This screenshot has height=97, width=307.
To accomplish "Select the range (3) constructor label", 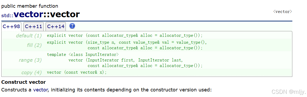I will point(30,60).
